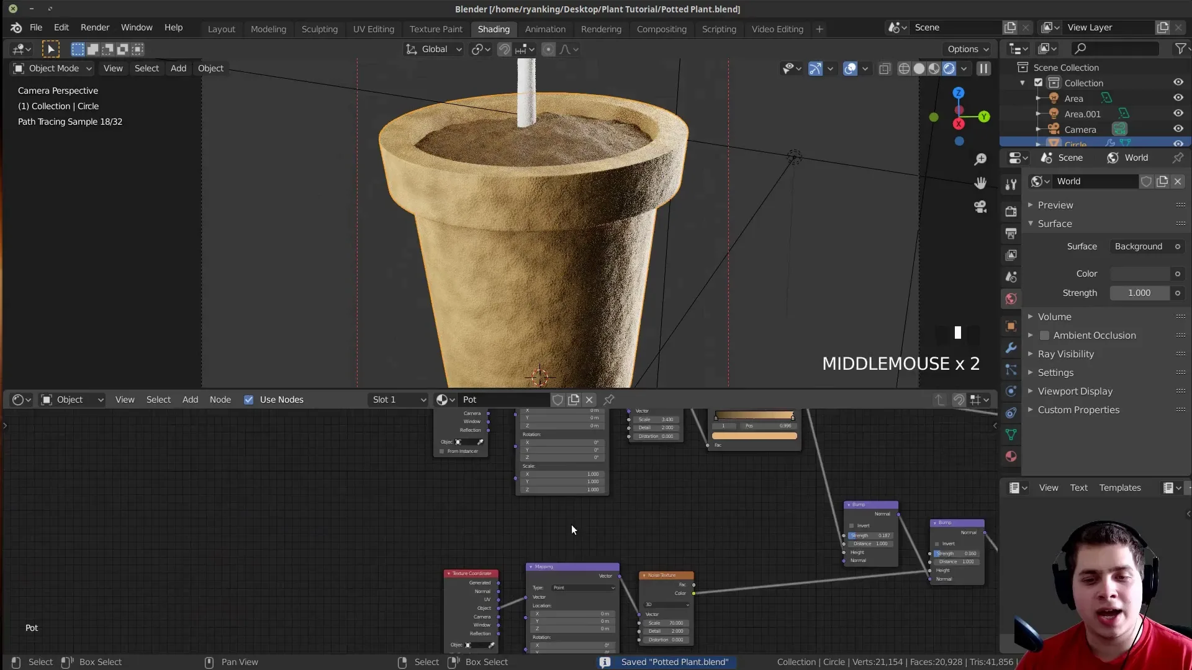Switch viewport to Wireframe shading mode
The height and width of the screenshot is (670, 1192).
[904, 68]
